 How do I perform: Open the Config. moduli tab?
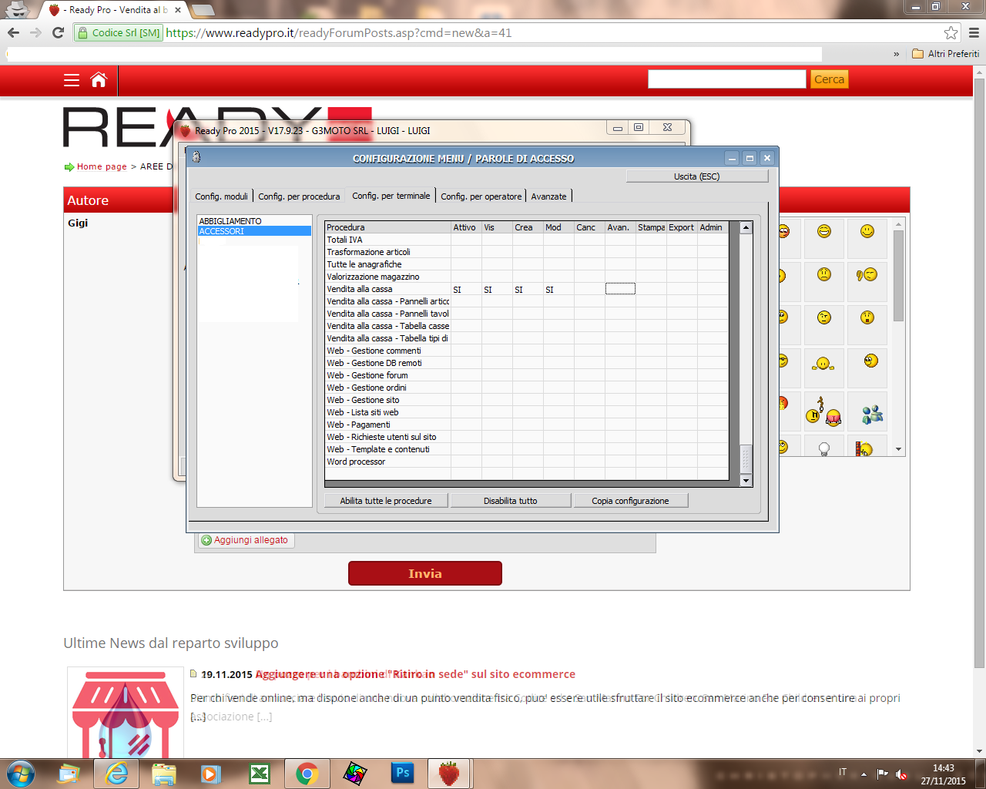click(222, 196)
